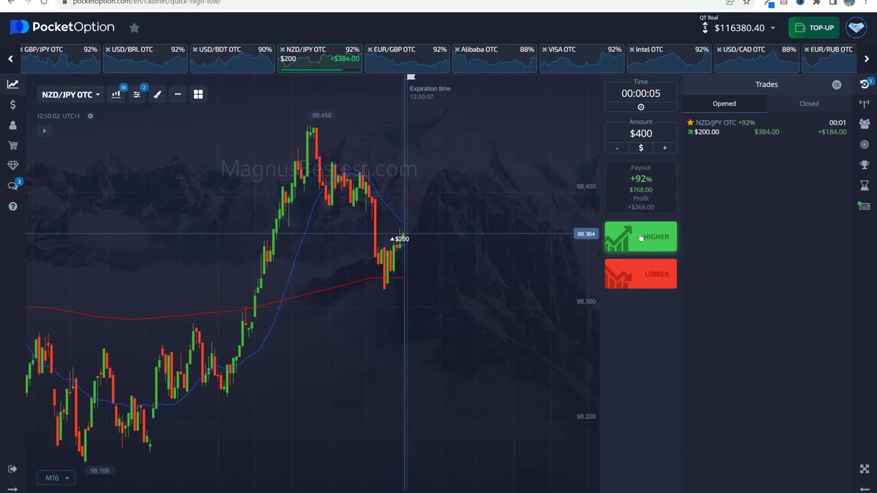Viewport: 877px width, 493px height.
Task: Open indicators settings icon
Action: coord(136,94)
